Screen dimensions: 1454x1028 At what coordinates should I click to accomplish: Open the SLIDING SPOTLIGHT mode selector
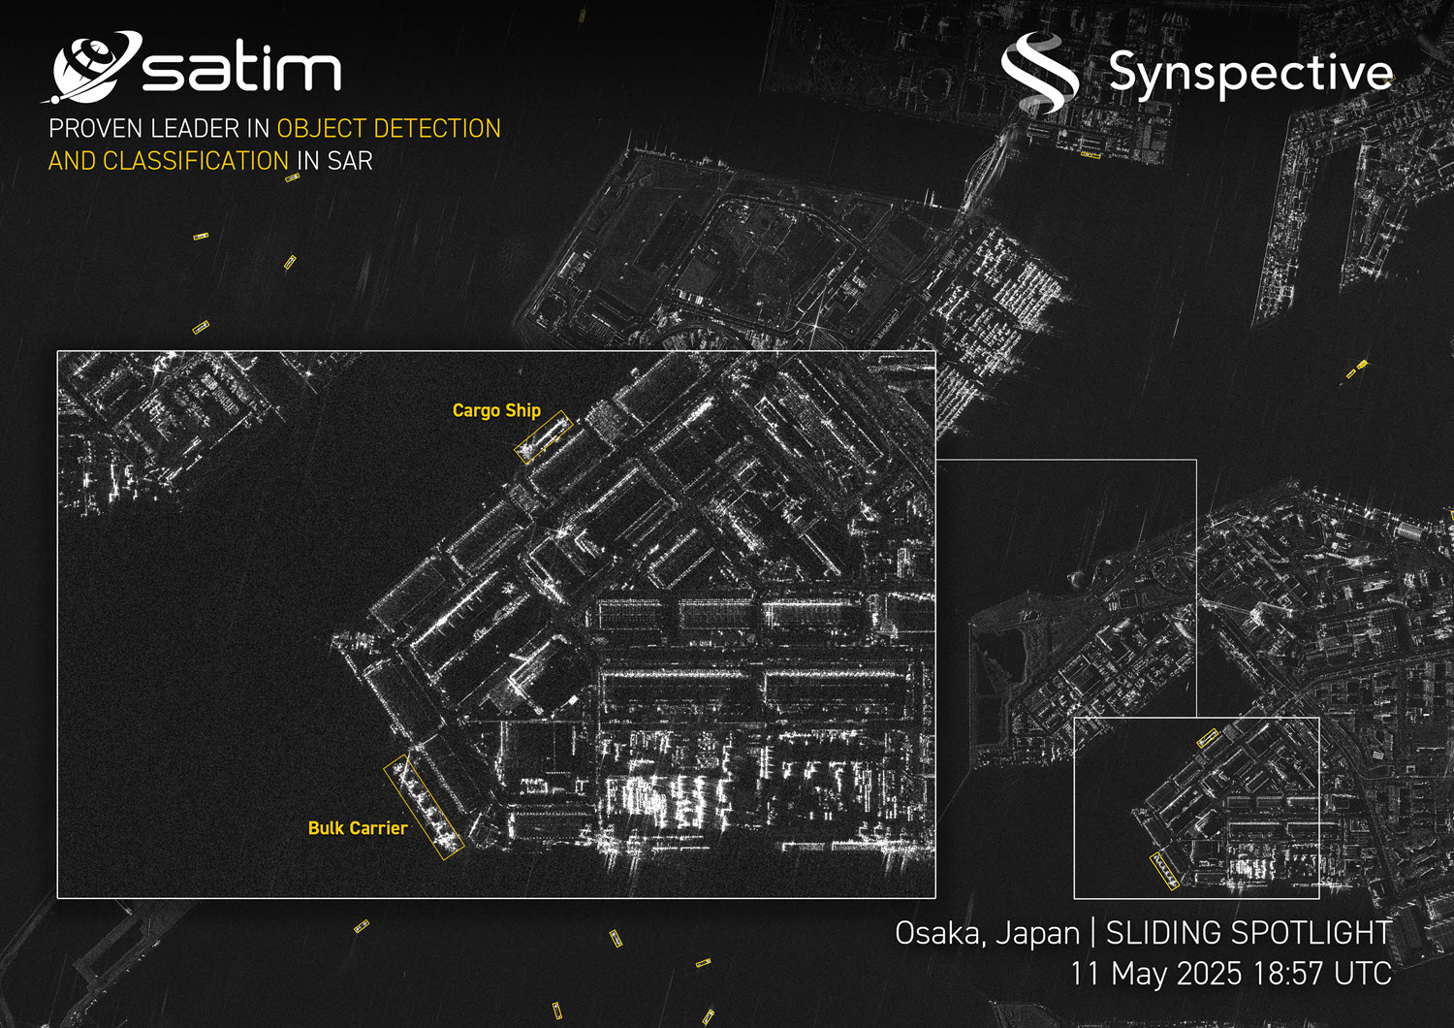[1246, 937]
